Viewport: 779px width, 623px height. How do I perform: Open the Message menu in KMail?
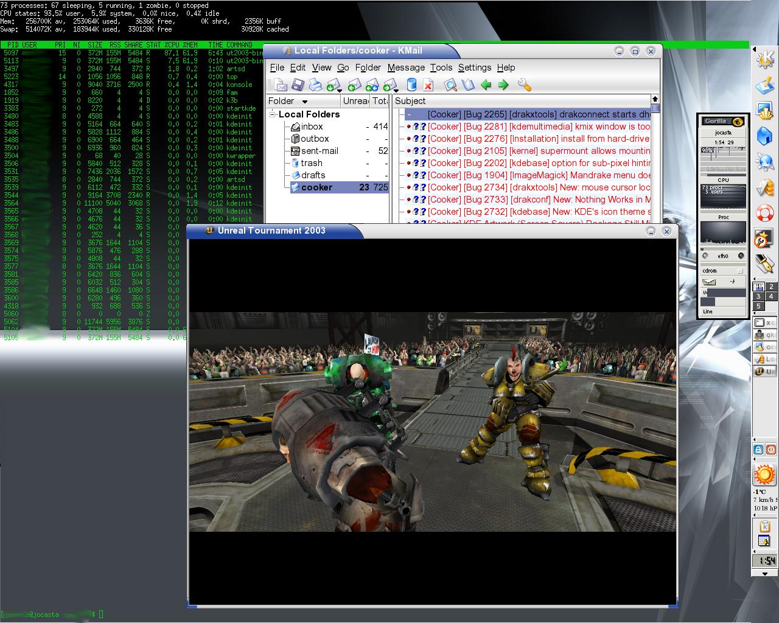pyautogui.click(x=406, y=68)
